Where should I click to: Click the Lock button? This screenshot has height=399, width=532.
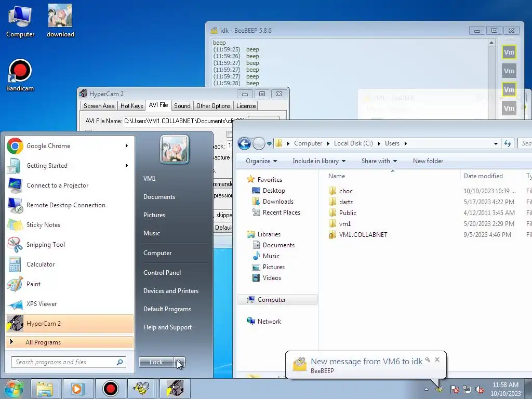(x=156, y=362)
